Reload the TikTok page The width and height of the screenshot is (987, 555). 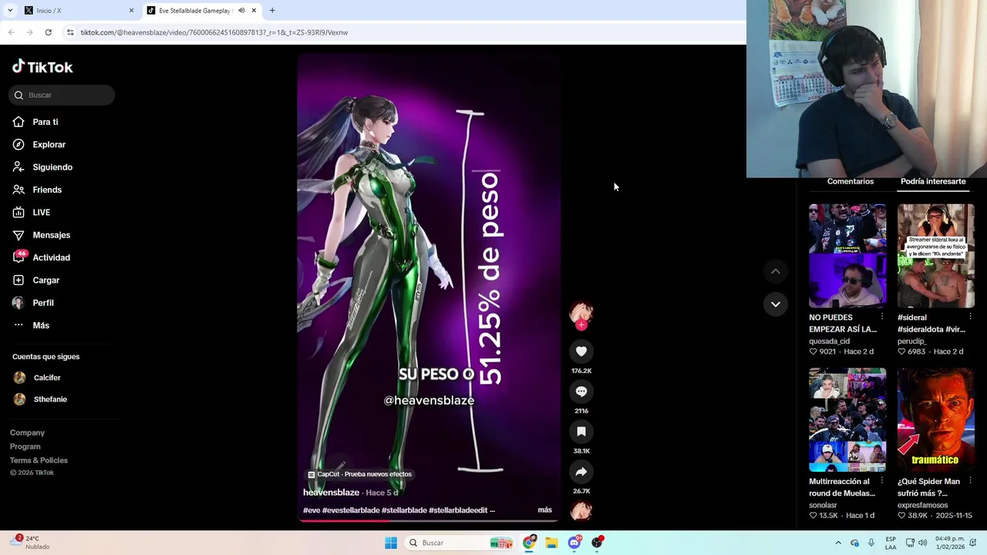tap(48, 32)
